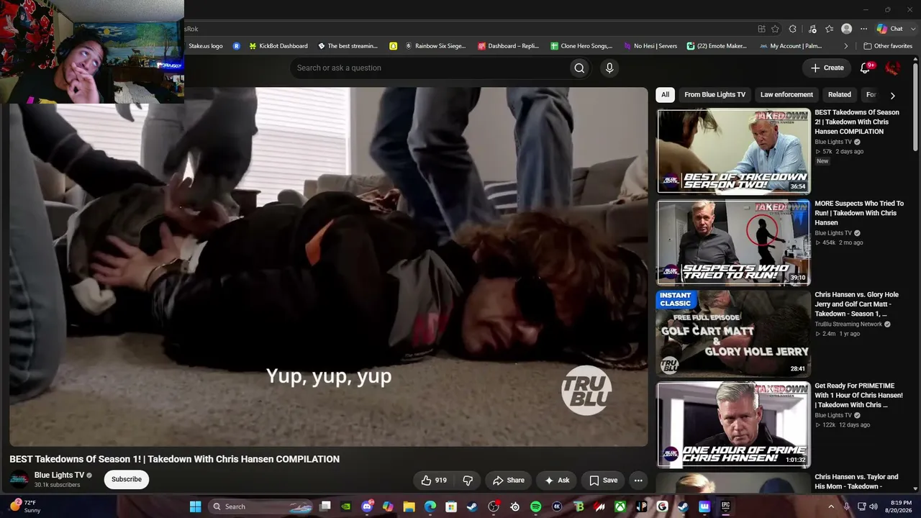Open Windows Start menu
This screenshot has height=518, width=921.
click(x=195, y=506)
